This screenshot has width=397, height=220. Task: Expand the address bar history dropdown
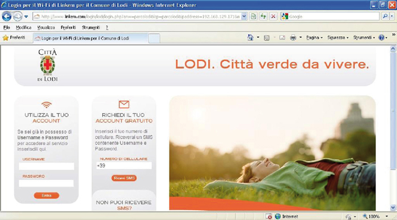244,16
